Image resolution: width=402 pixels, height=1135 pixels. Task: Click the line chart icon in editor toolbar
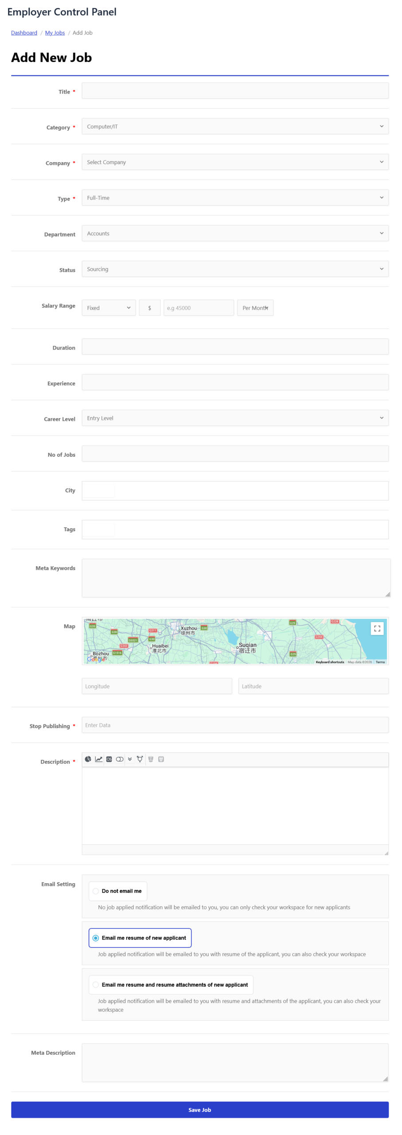coord(98,759)
